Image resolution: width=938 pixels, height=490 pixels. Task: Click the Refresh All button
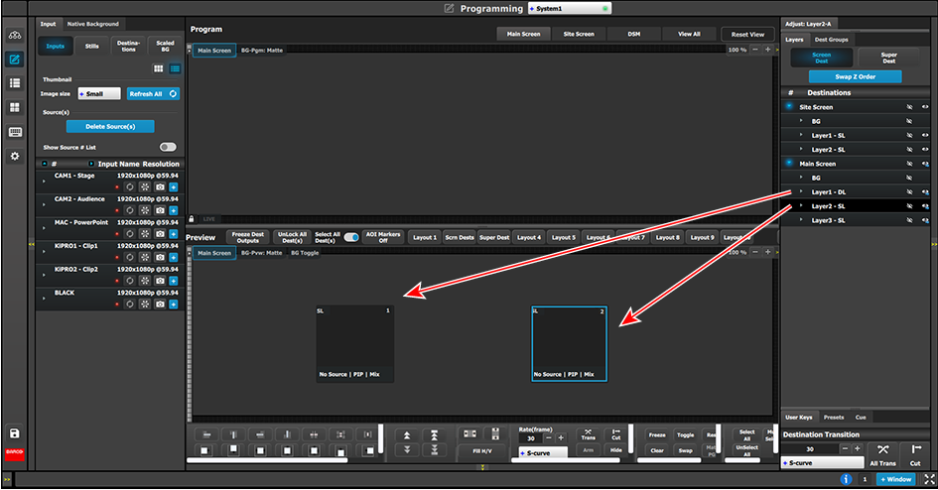click(x=153, y=94)
